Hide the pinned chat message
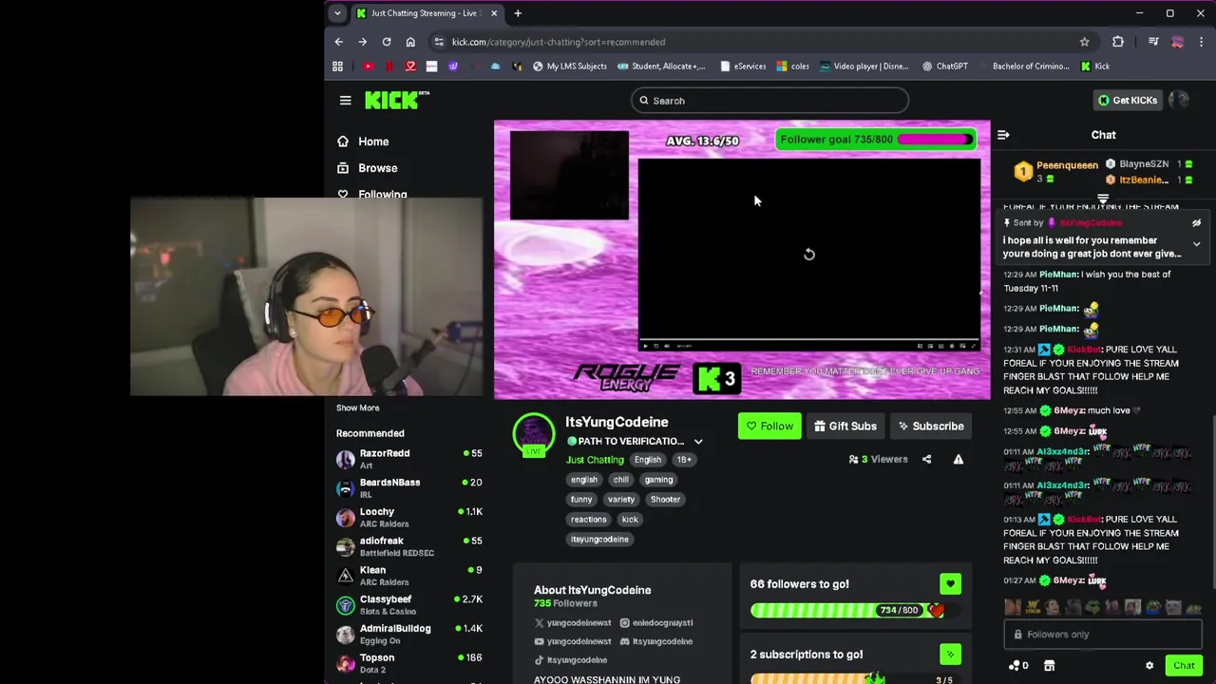 tap(1196, 223)
